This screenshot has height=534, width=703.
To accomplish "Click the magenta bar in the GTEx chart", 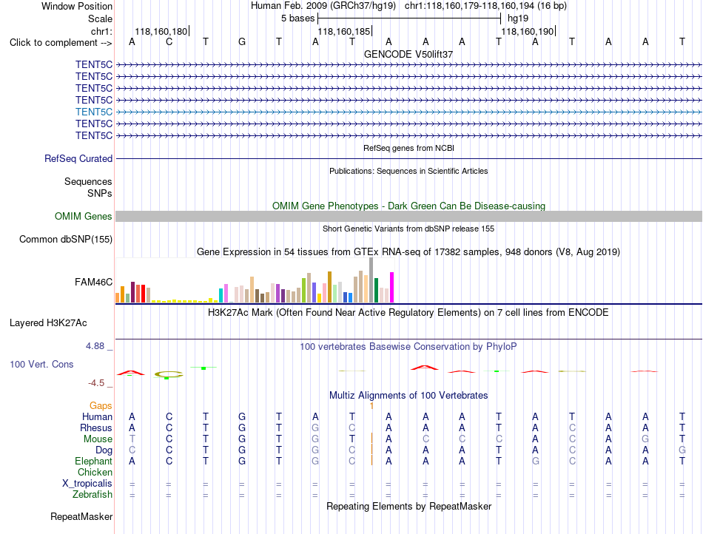I will [392, 288].
